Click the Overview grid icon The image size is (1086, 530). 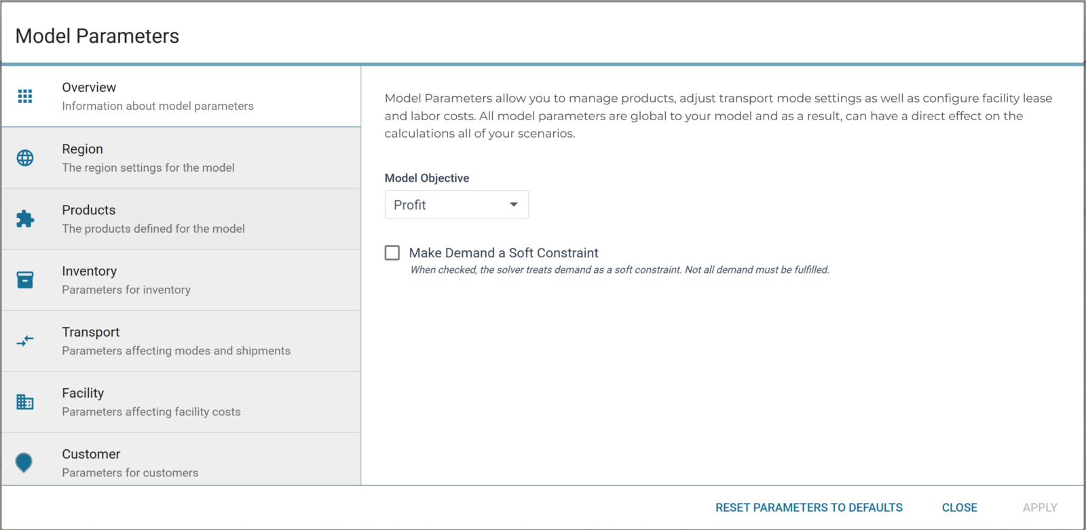coord(25,96)
